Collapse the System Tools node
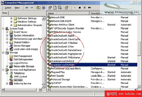Screen dimensions: 142x97 point(3,29)
